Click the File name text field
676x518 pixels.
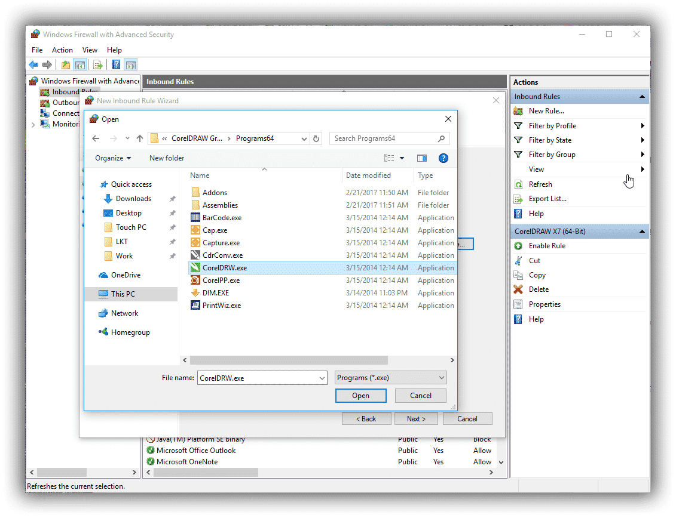(258, 378)
